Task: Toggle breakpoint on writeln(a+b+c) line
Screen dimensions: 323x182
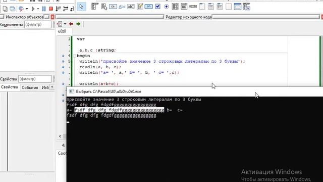Action: coord(63,84)
